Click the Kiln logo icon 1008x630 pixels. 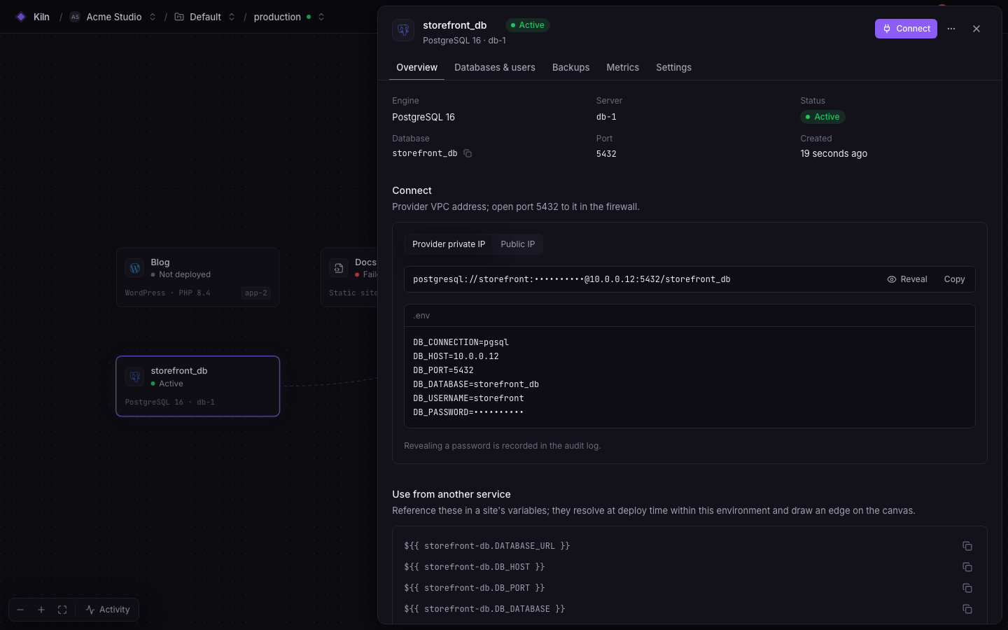[21, 17]
